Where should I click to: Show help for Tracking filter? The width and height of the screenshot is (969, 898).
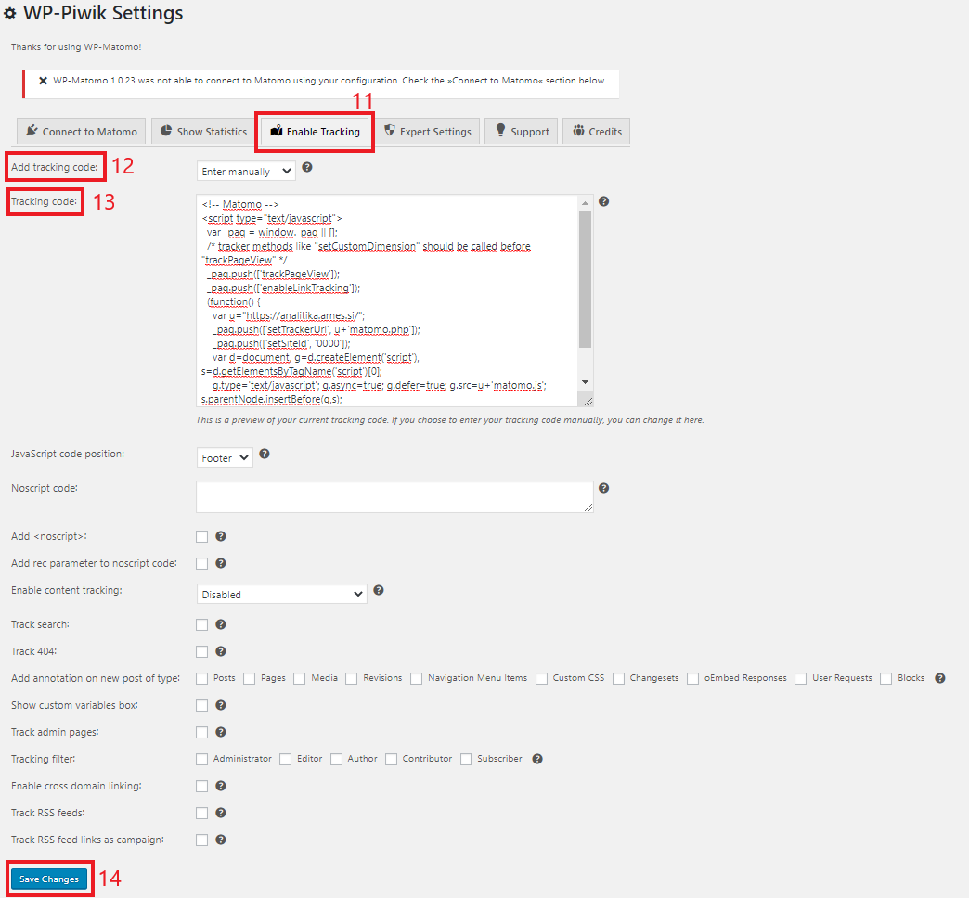click(537, 759)
